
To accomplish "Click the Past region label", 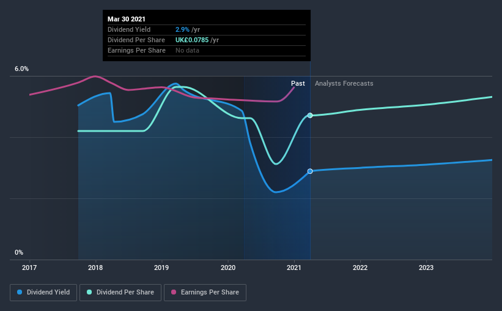I will tap(298, 83).
